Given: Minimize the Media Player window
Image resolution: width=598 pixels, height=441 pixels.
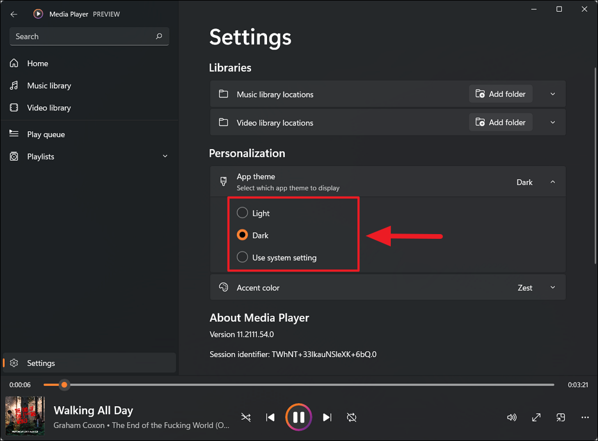Looking at the screenshot, I should tap(534, 9).
